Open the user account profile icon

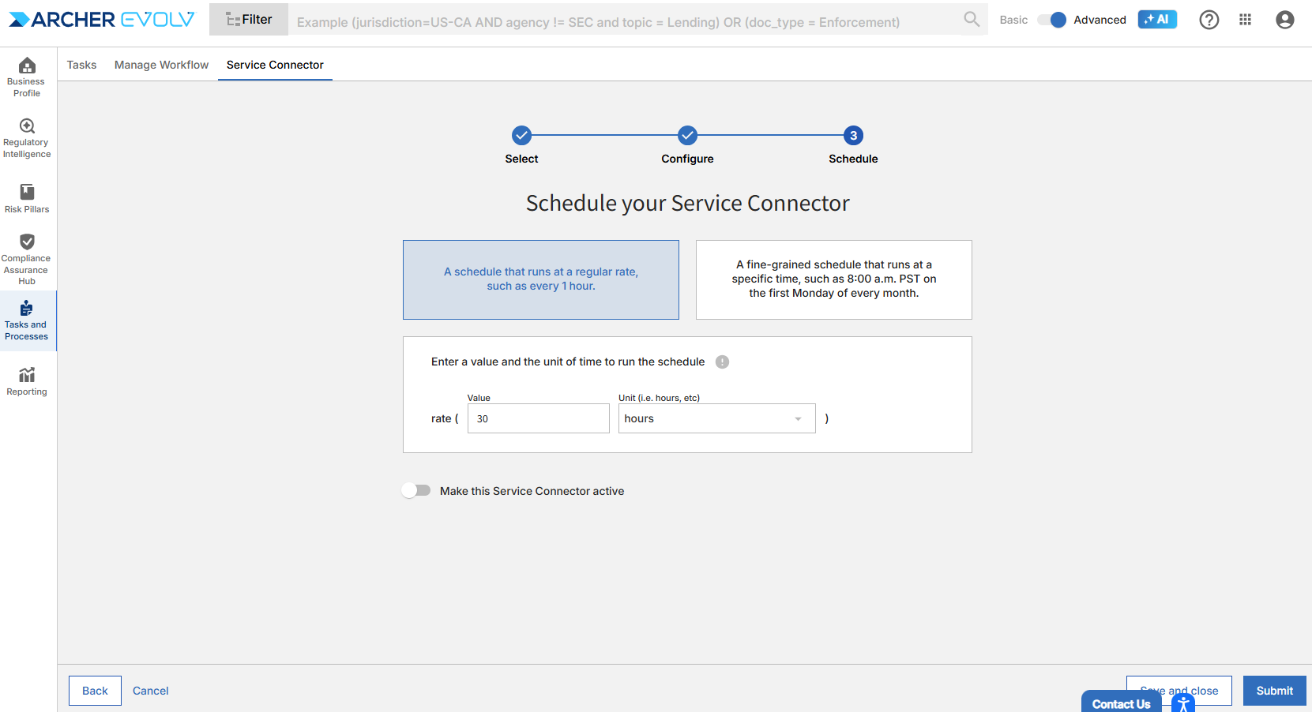[x=1284, y=20]
